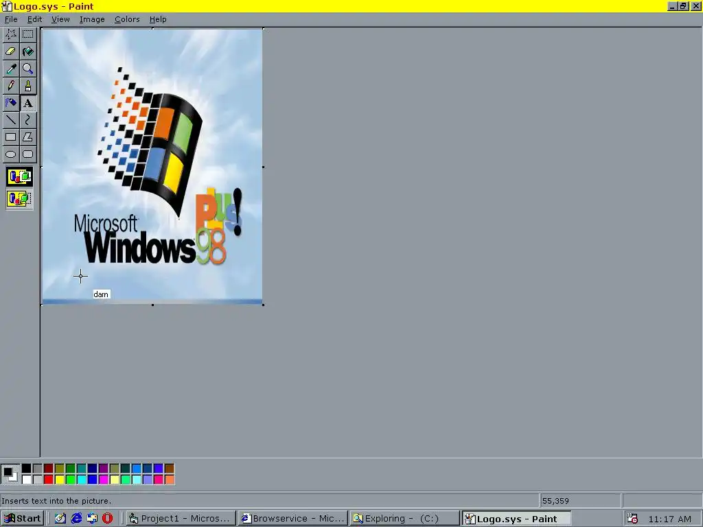Pick the dark green swatch

71,468
